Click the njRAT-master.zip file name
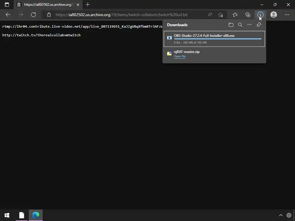Screen dimensions: 295x221 (187, 52)
